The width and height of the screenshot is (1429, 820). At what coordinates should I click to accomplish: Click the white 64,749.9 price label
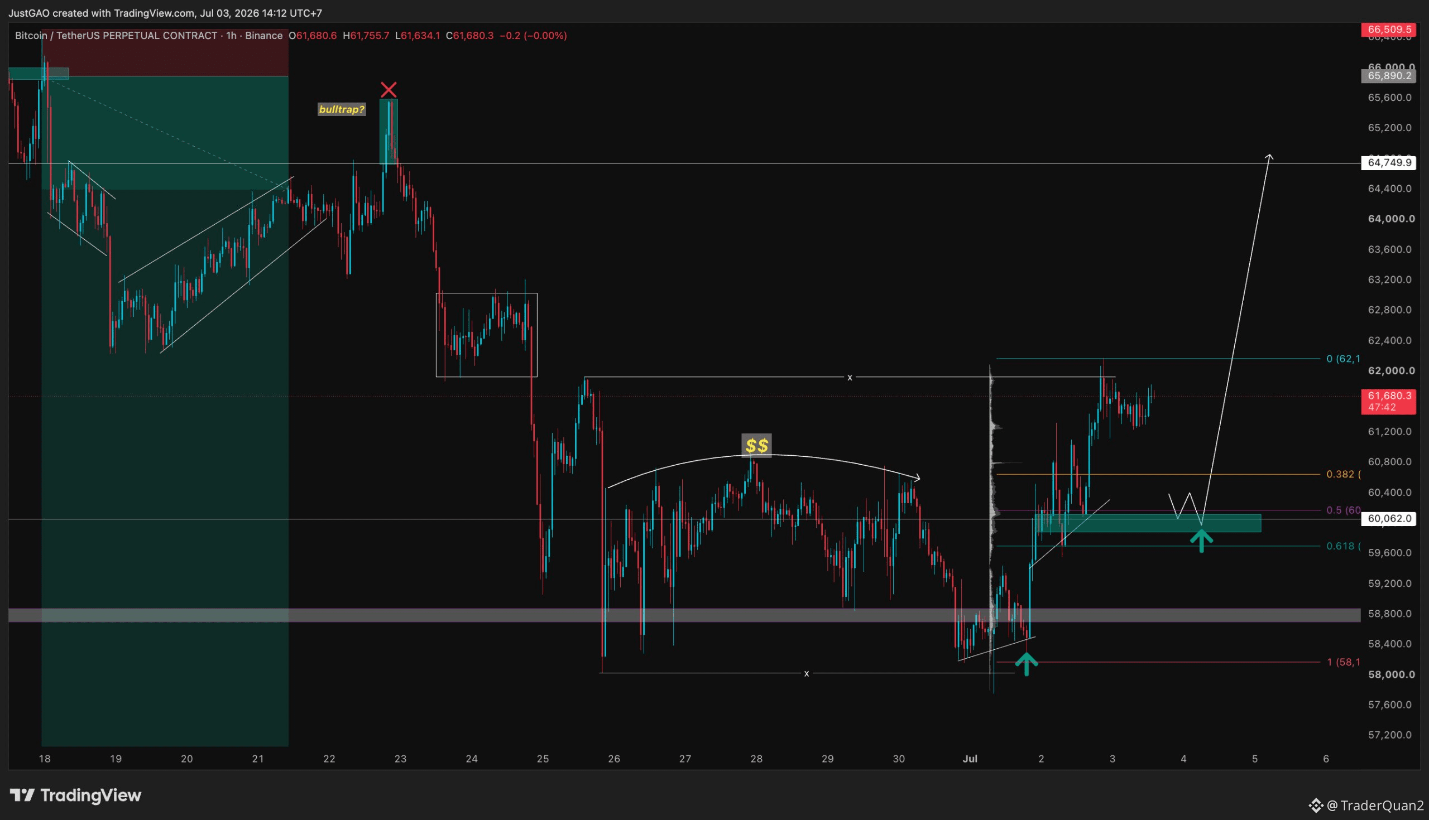click(1388, 163)
